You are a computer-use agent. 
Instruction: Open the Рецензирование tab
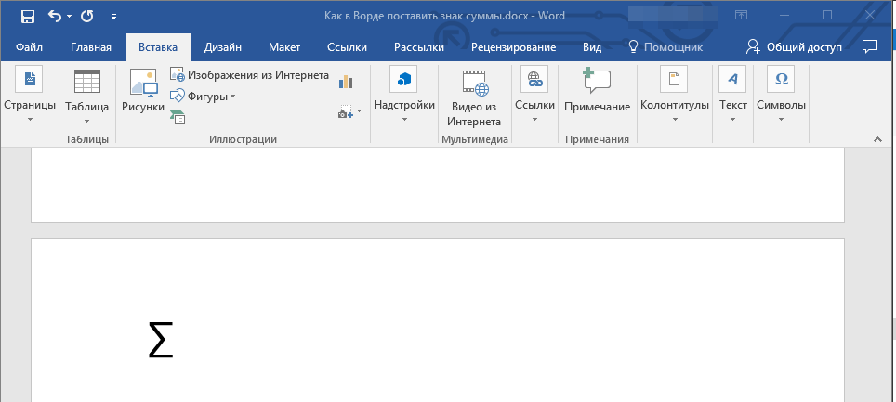point(513,47)
